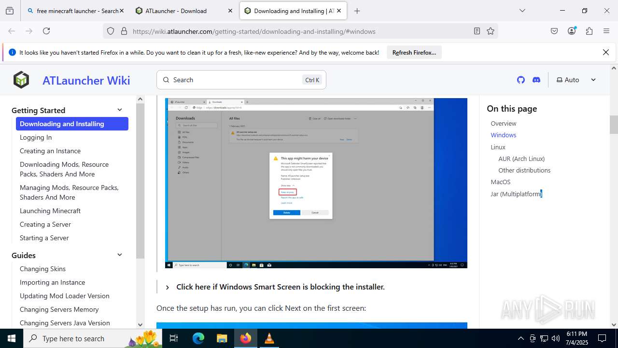
Task: Open the Windows notification center
Action: 602,338
